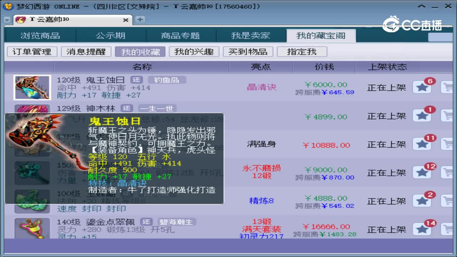Select the 我的收藏 button
Viewport: 457px width, 257px height.
pyautogui.click(x=140, y=52)
